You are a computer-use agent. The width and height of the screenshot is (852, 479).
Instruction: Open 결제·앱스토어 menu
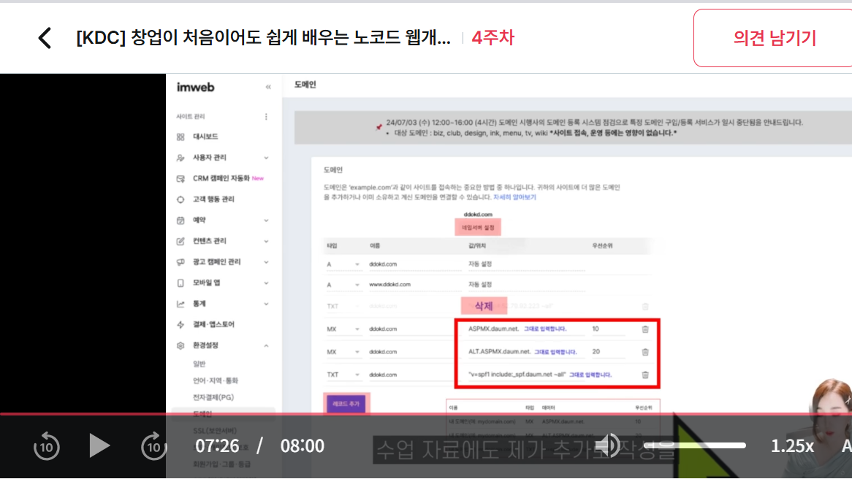coord(213,325)
